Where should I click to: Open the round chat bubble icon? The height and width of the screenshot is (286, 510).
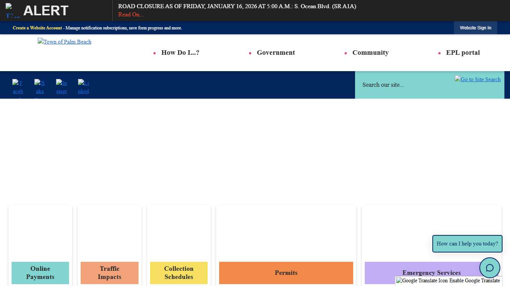click(x=489, y=268)
